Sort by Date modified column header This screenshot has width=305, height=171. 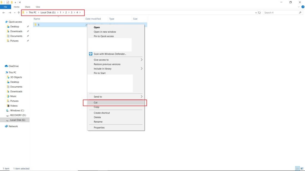93,19
